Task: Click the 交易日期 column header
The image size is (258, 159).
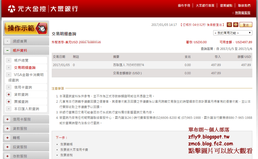Action: click(59, 57)
